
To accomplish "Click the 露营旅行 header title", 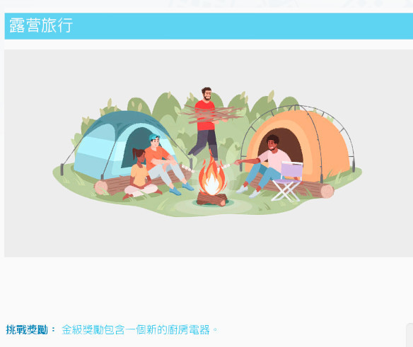I will (x=41, y=25).
